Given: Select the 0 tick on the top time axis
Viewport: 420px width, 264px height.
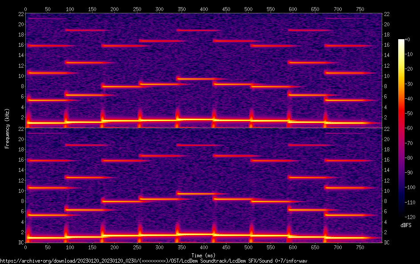Looking at the screenshot, I should 26,8.
